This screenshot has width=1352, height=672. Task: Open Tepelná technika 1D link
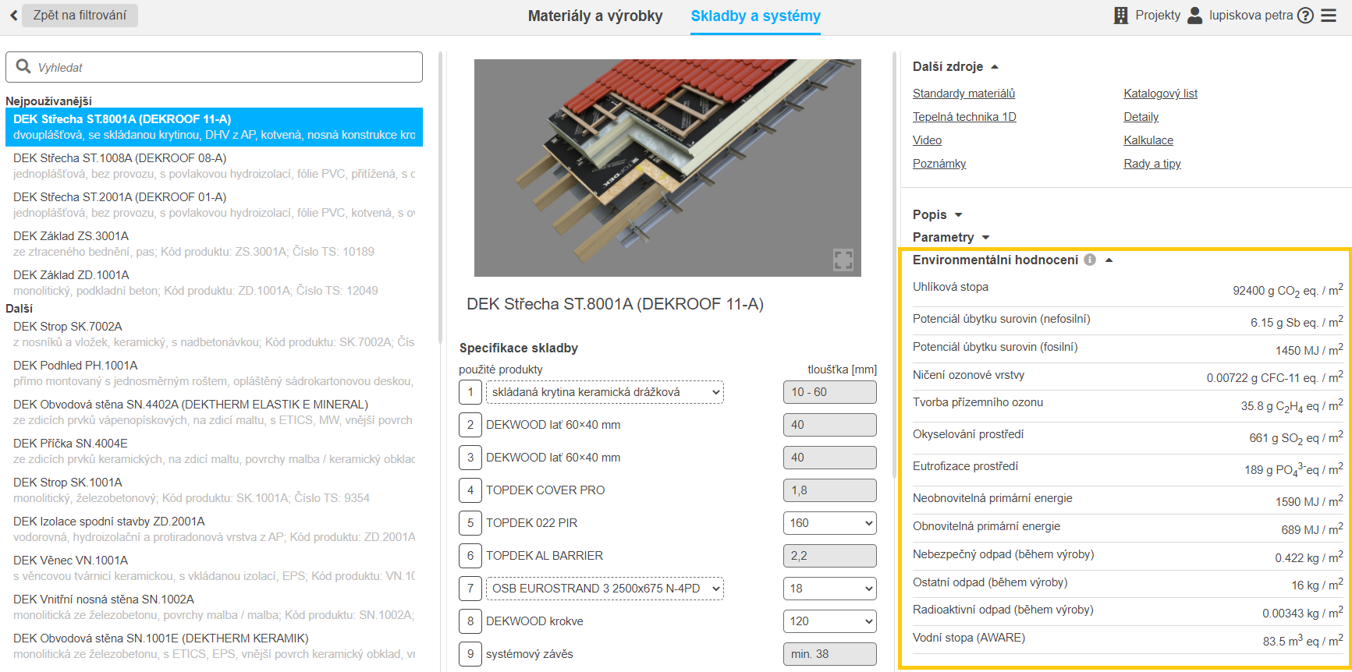964,117
